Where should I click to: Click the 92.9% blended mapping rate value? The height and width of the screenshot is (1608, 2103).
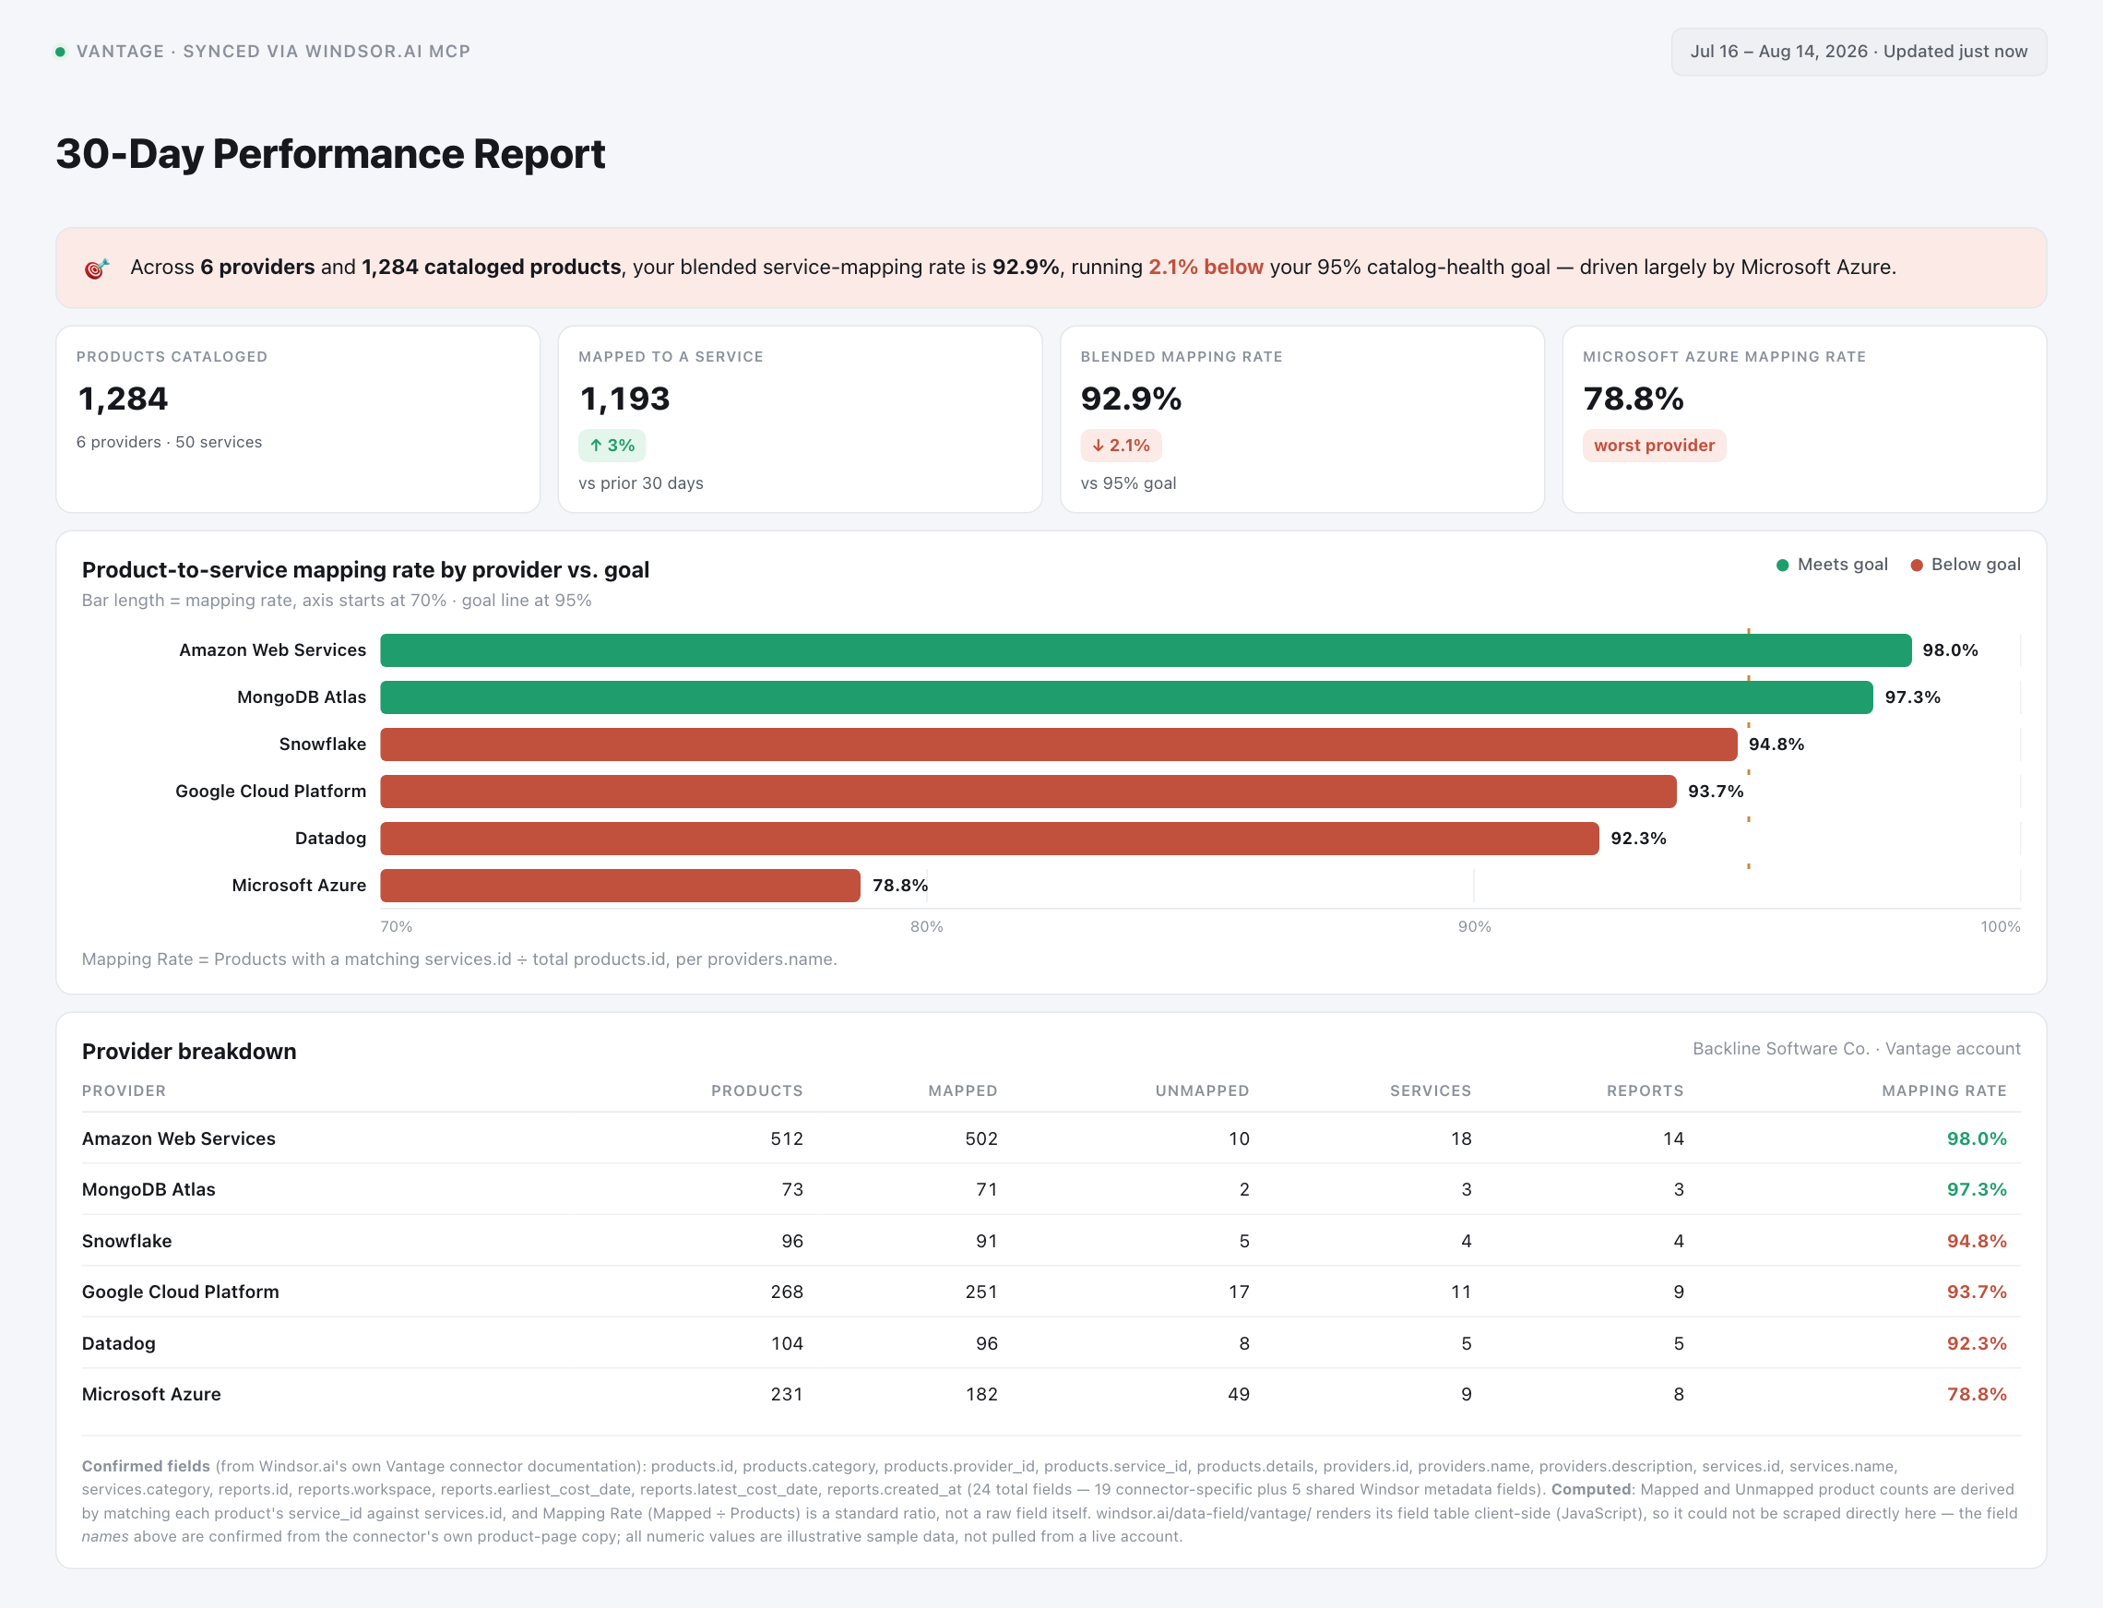point(1131,399)
